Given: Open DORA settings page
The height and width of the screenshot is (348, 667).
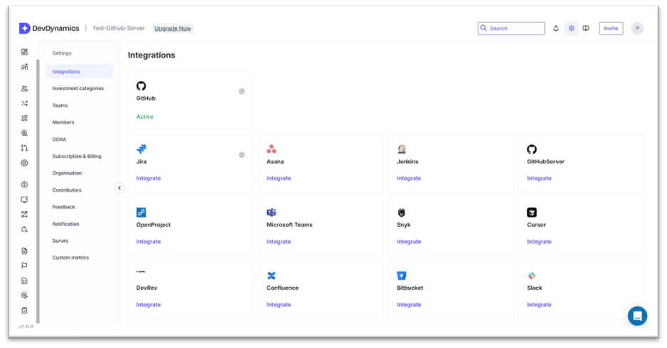Looking at the screenshot, I should point(59,139).
